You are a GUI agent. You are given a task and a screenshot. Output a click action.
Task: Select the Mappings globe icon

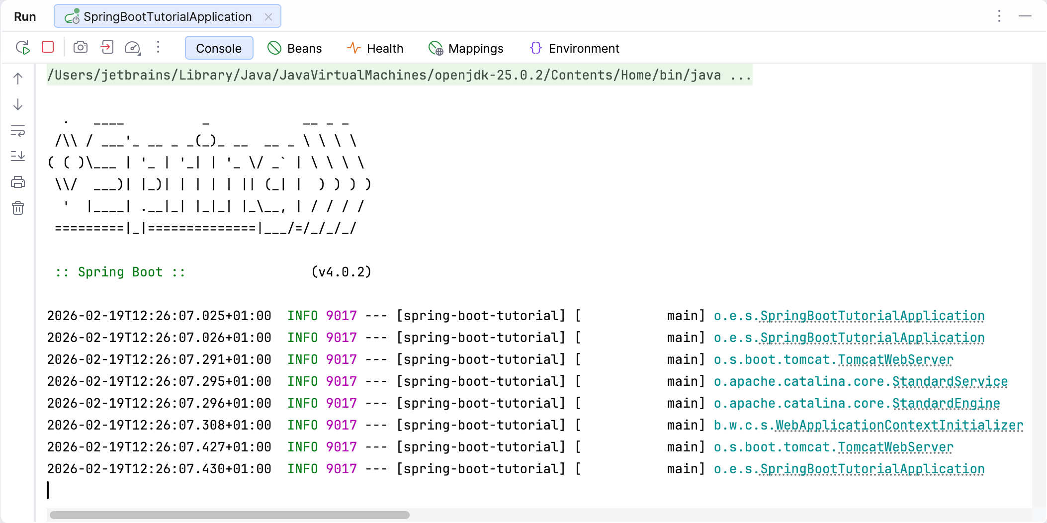(436, 48)
